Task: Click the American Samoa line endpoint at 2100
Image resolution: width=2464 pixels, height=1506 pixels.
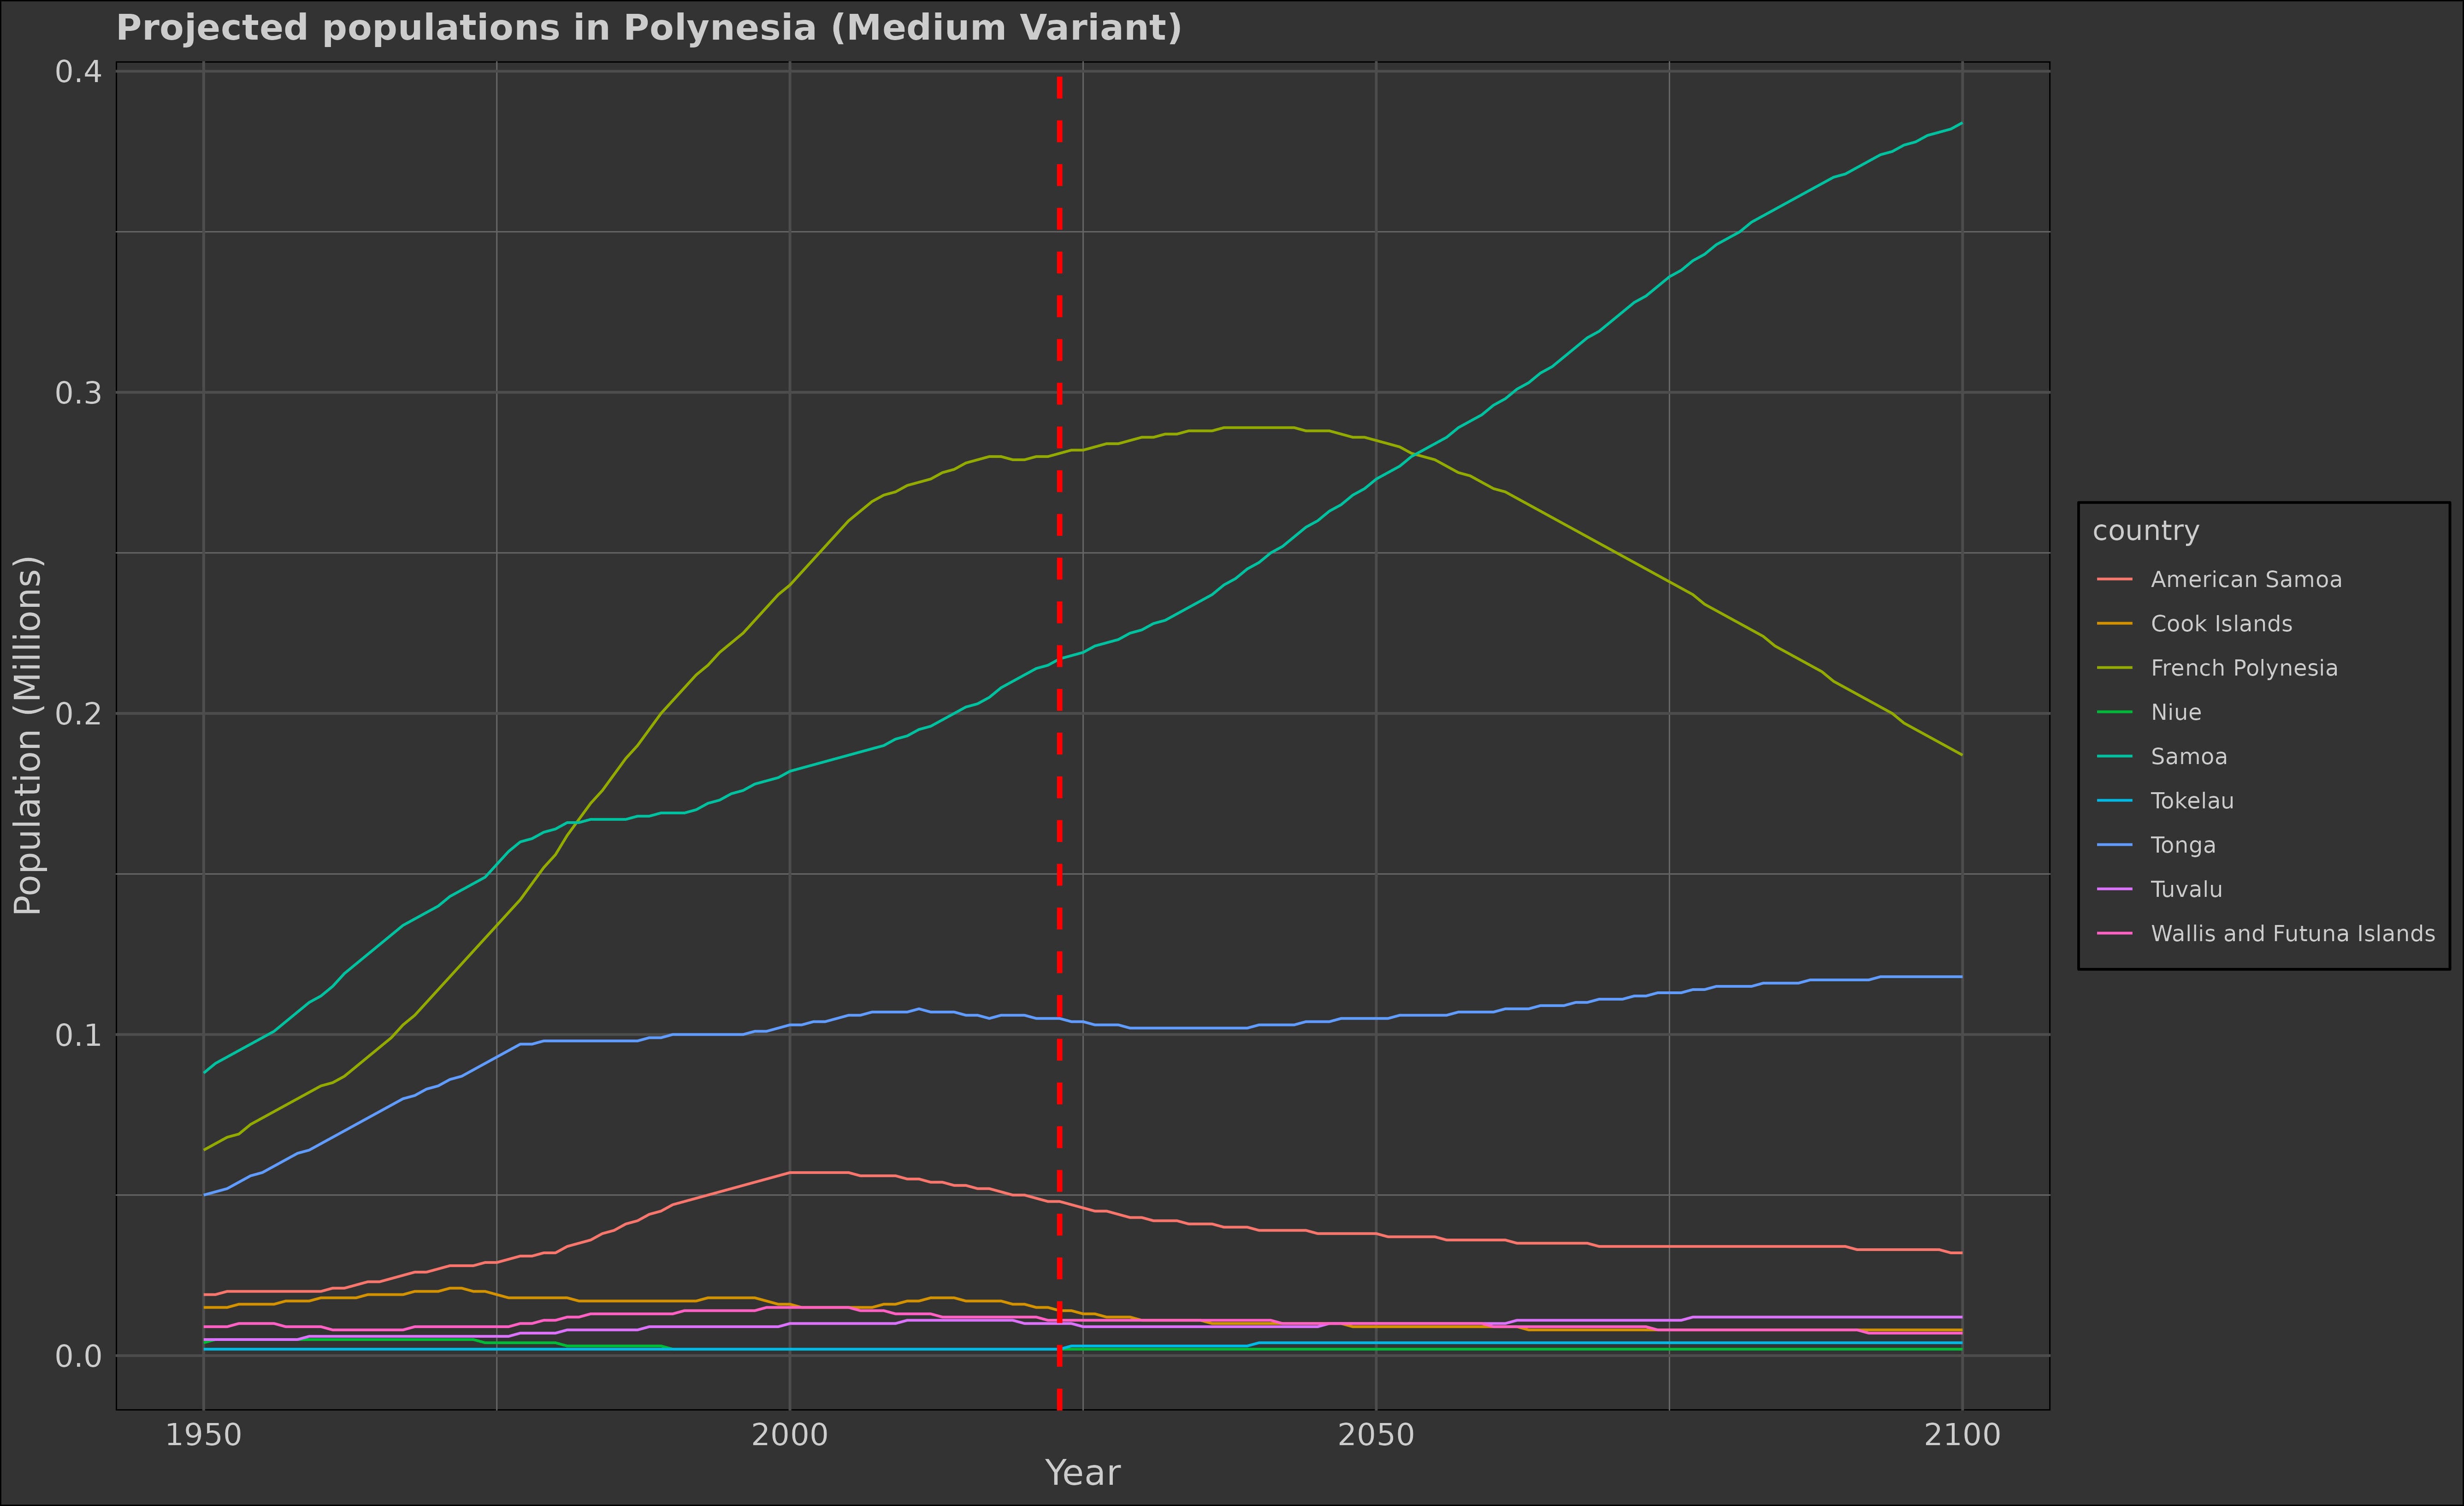Action: 1962,1253
